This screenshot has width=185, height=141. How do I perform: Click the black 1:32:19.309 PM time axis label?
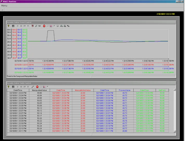48,61
